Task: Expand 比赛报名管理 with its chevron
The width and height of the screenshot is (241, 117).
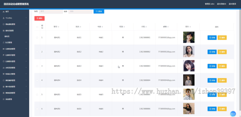Action: 26,61
